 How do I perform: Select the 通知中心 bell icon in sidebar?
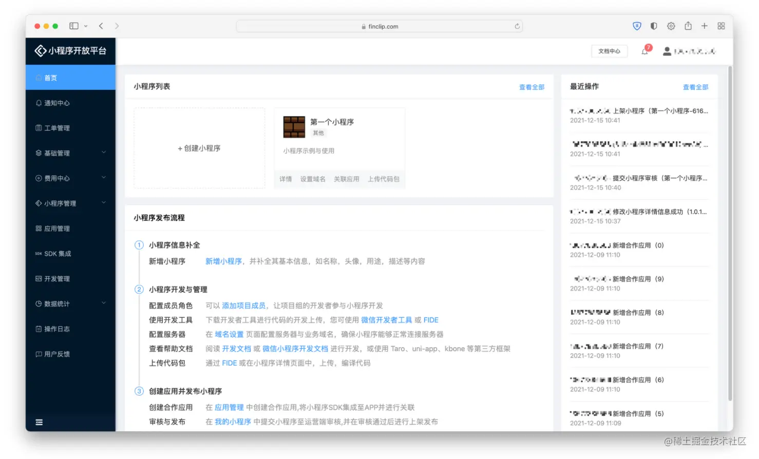click(39, 103)
